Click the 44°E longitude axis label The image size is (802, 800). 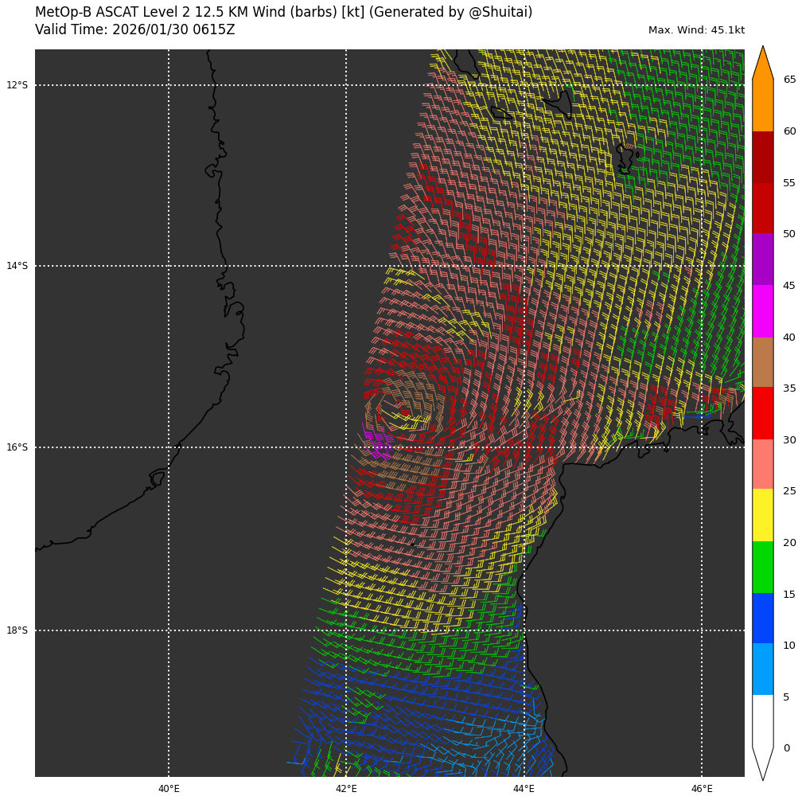point(524,789)
